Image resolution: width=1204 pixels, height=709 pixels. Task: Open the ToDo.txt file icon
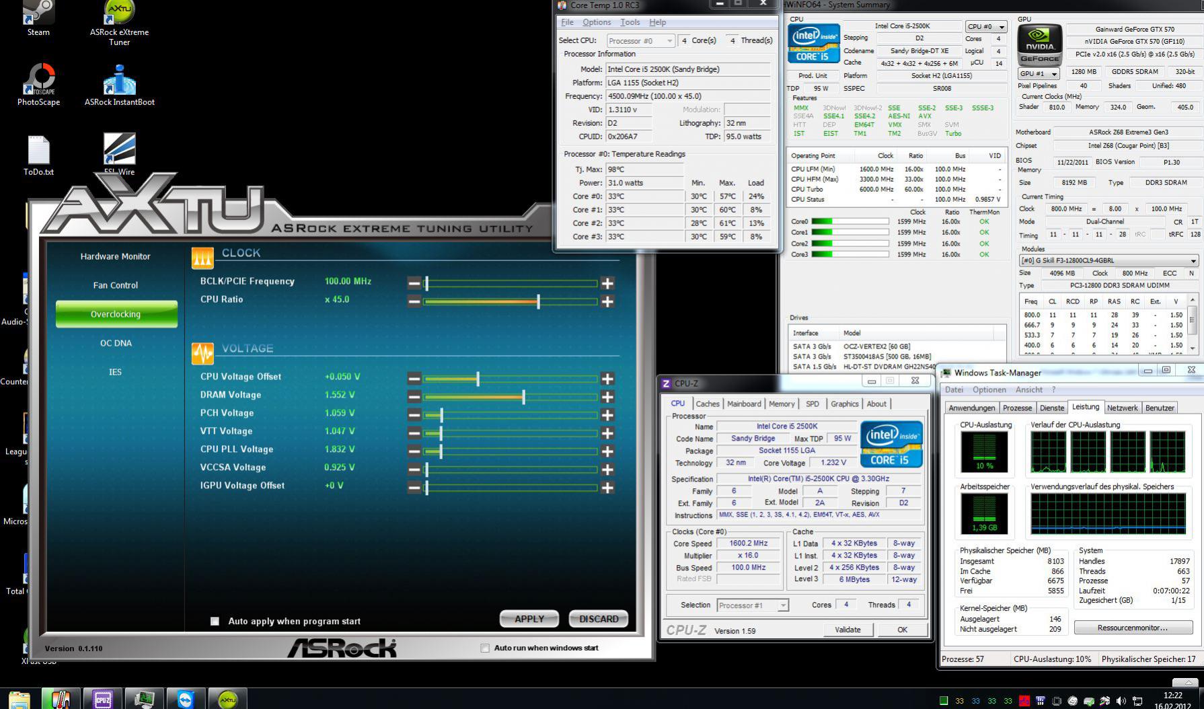coord(38,155)
